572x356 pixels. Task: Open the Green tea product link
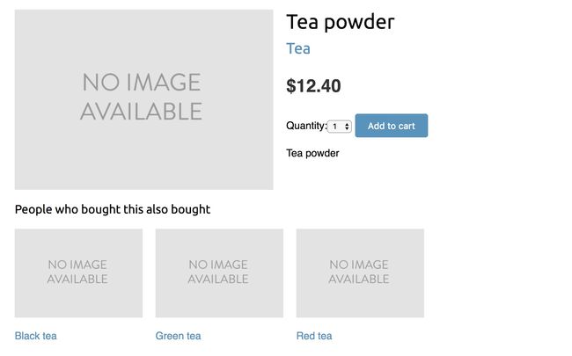pos(178,336)
